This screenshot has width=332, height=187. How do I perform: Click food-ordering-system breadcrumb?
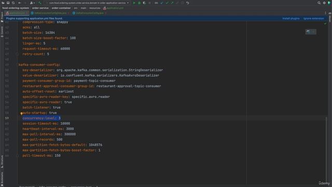tap(16, 8)
